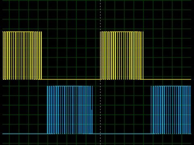Click top edge of second blue burst
The height and width of the screenshot is (145, 194).
coord(171,86)
